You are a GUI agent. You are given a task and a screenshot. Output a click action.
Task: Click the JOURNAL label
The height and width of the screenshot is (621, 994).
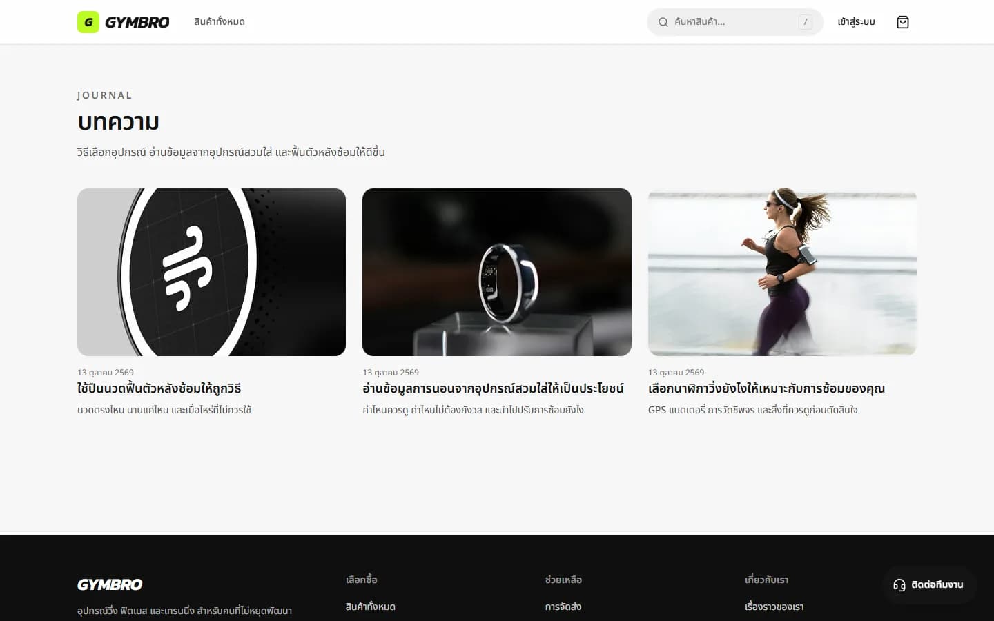[105, 95]
